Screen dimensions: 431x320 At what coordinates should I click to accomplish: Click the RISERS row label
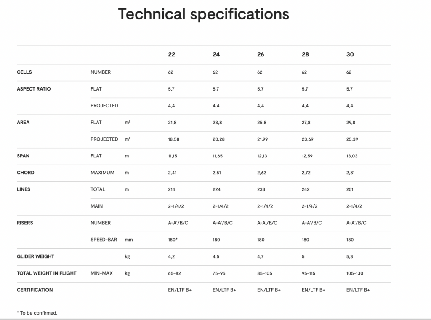[25, 223]
